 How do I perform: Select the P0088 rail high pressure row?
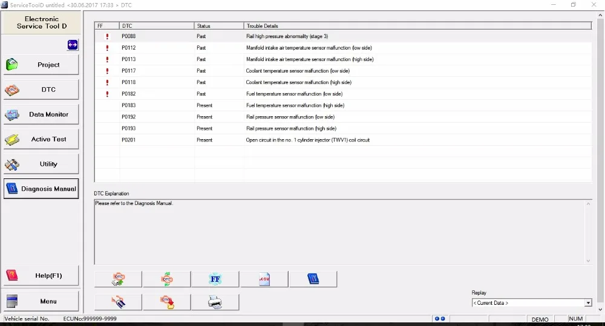pyautogui.click(x=343, y=36)
